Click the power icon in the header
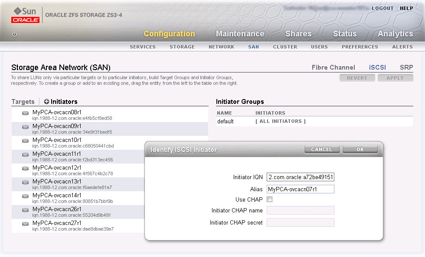 (14, 34)
